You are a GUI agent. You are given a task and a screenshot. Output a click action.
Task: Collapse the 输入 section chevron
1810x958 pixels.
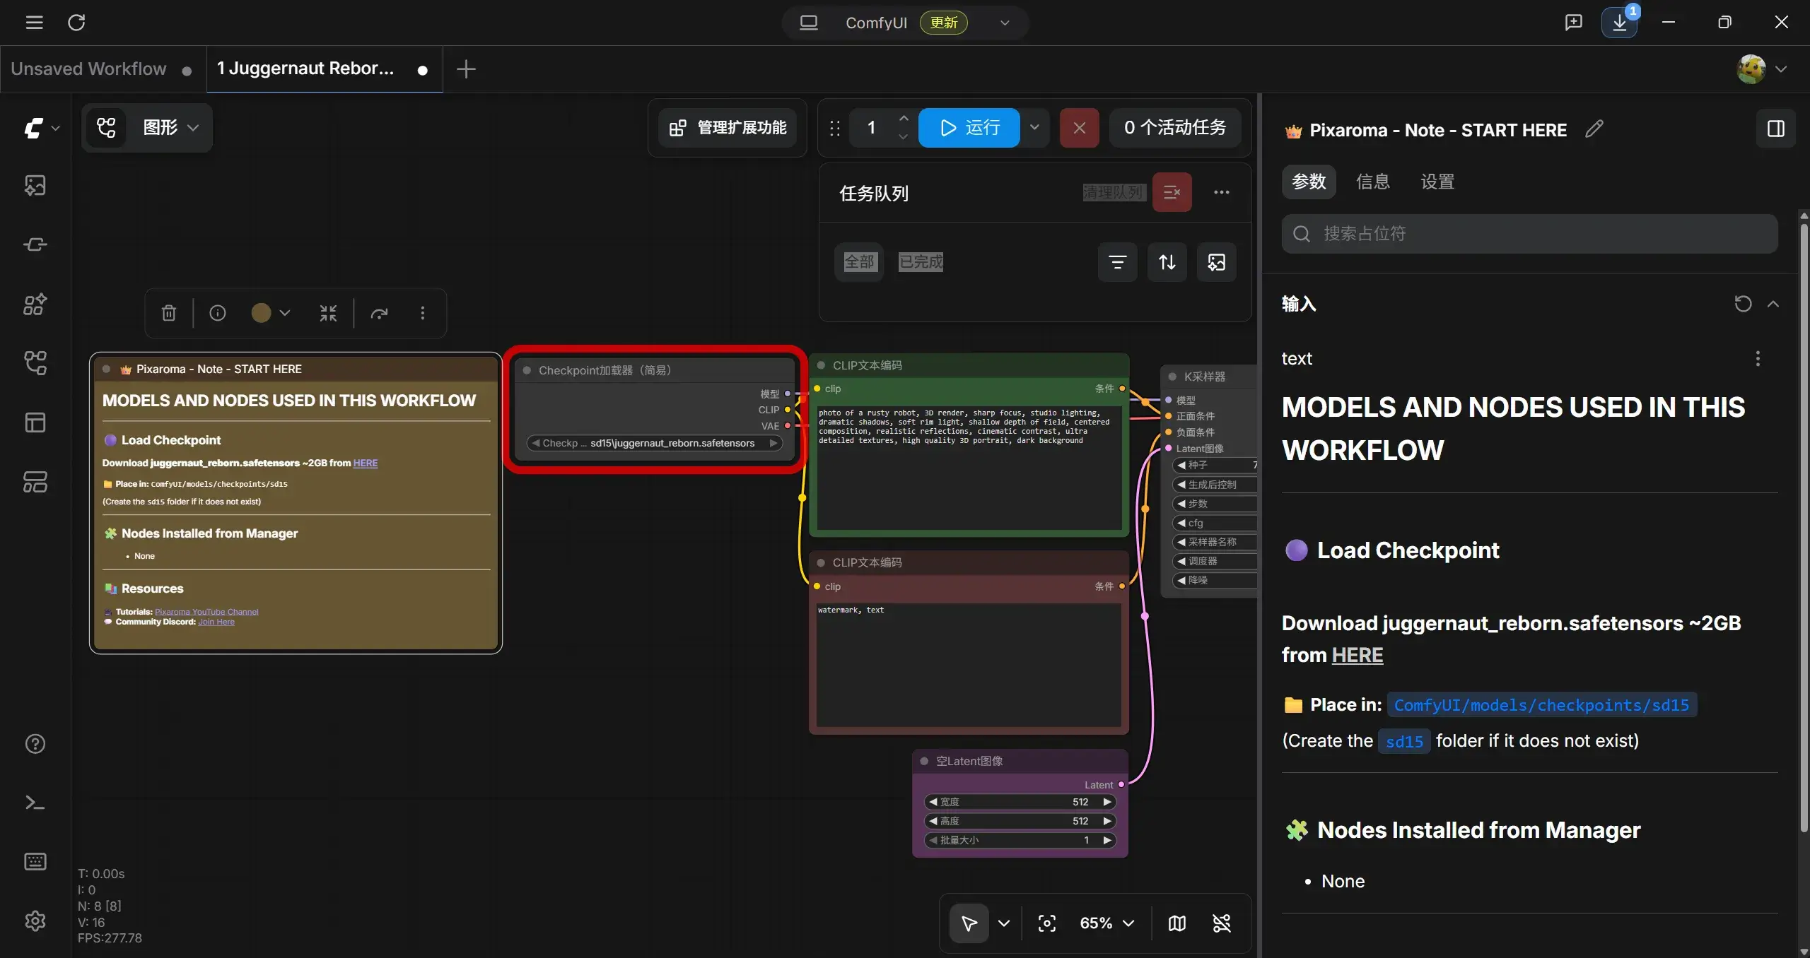[x=1773, y=304]
